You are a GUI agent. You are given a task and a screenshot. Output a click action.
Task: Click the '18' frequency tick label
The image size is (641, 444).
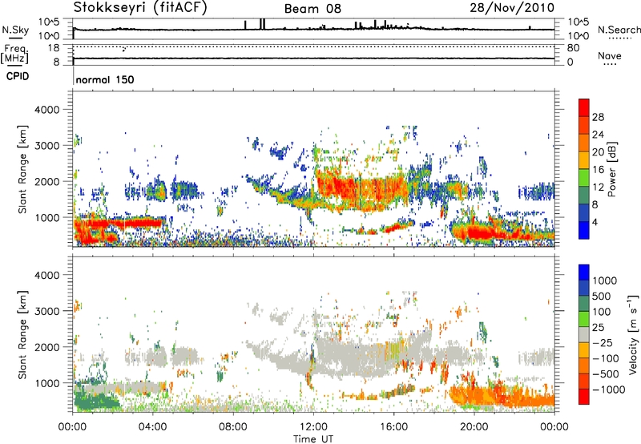pyautogui.click(x=53, y=48)
